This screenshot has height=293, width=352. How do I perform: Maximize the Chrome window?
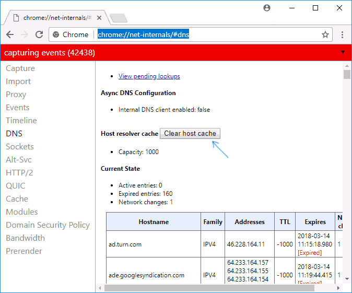[x=315, y=8]
